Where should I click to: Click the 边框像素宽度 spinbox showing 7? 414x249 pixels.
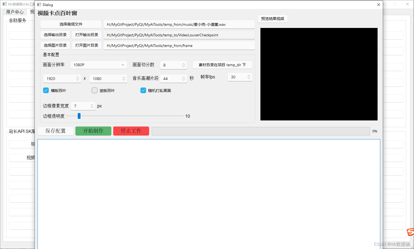83,106
